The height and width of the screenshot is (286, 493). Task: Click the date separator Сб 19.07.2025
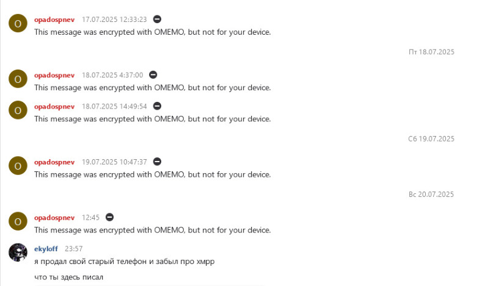pyautogui.click(x=431, y=139)
